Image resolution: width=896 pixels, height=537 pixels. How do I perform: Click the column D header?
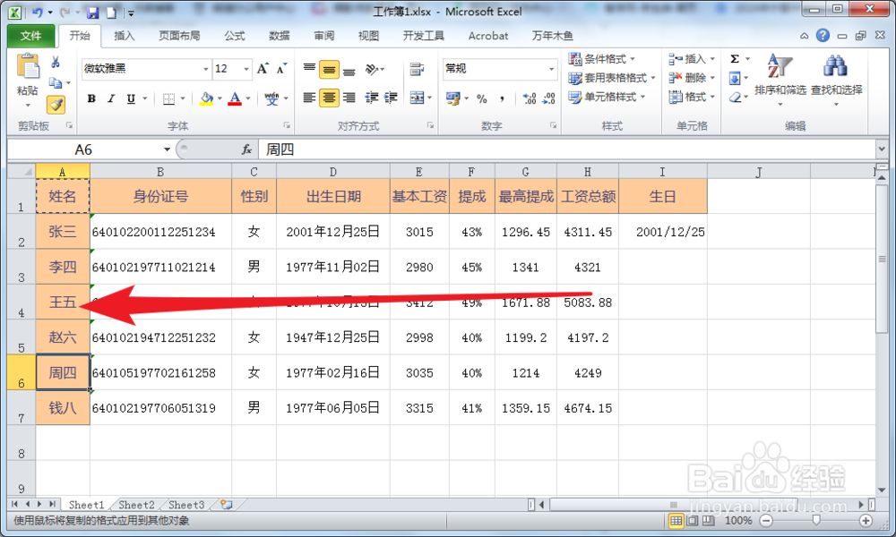(333, 172)
